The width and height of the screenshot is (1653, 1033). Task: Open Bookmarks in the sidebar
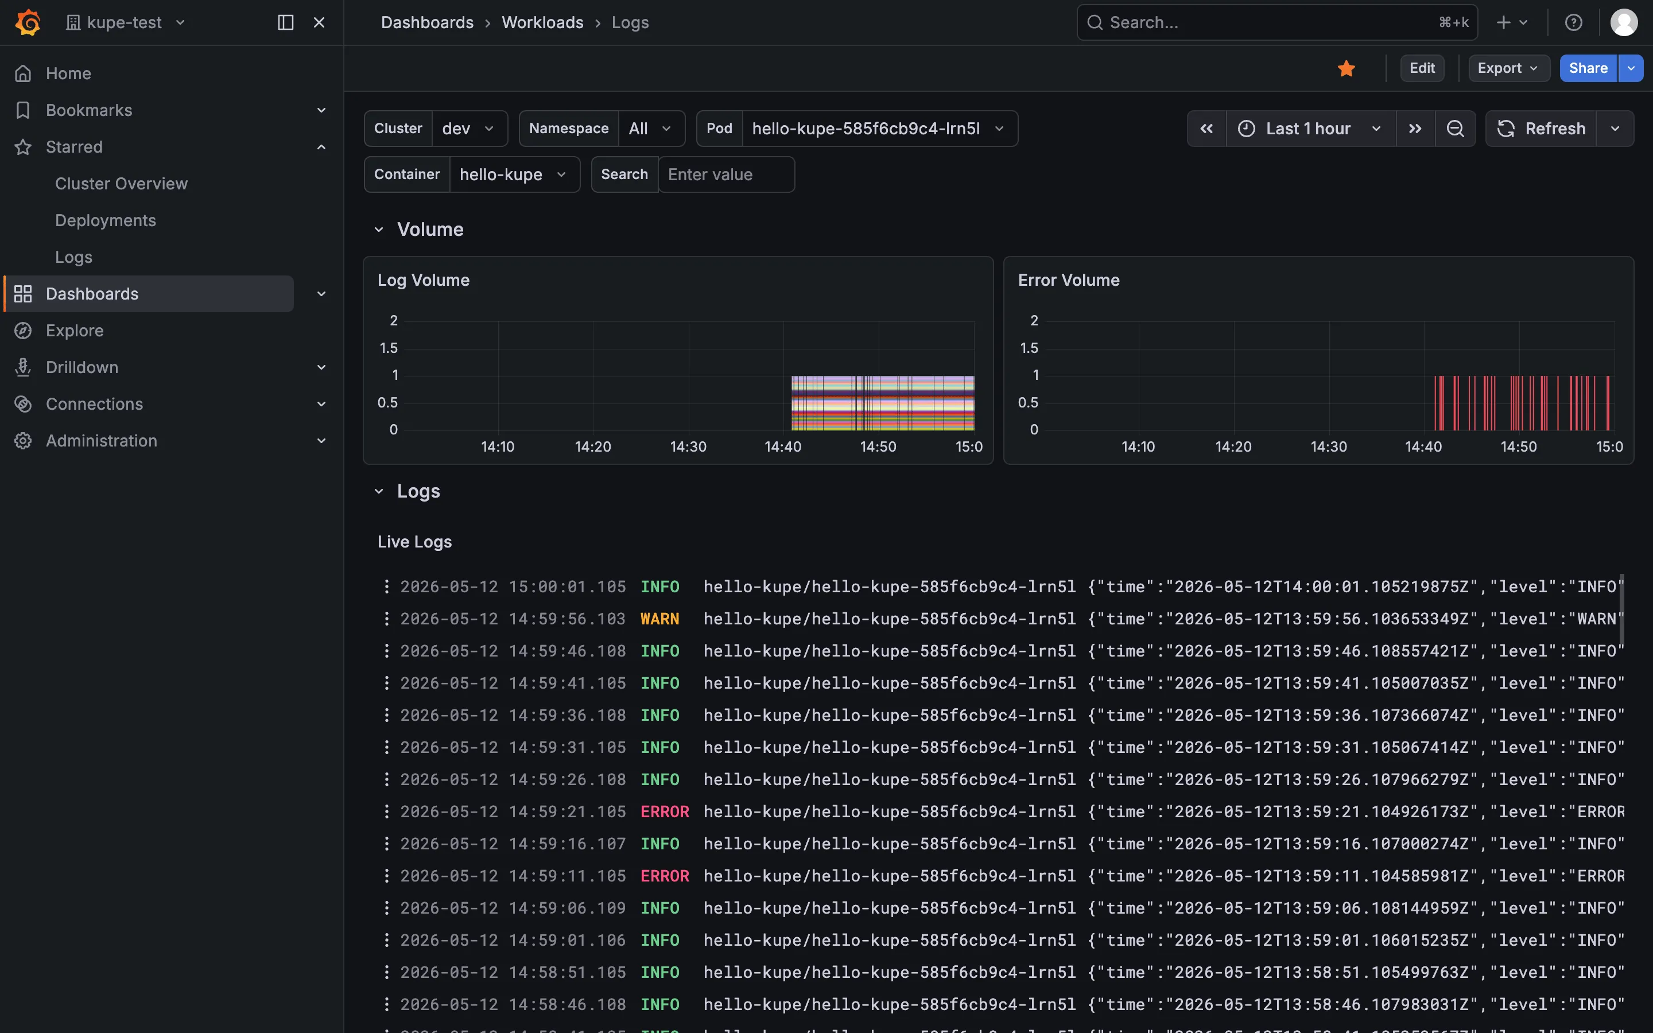[89, 110]
